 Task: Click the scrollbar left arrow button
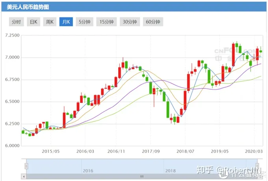[x=24, y=177]
